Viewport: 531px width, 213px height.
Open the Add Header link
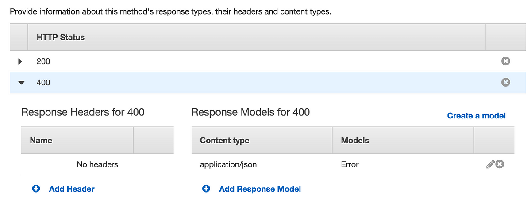(72, 189)
